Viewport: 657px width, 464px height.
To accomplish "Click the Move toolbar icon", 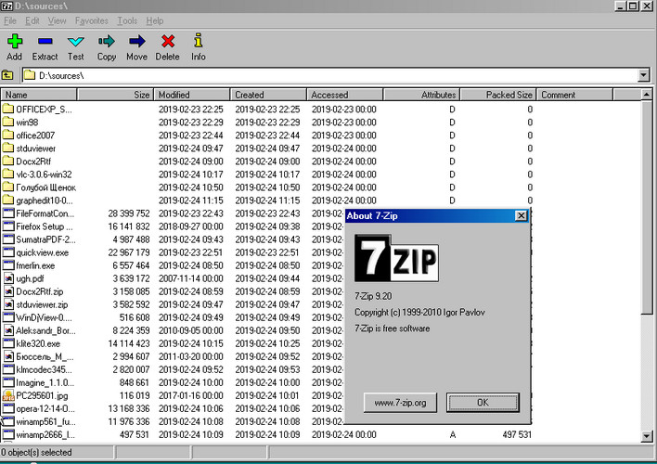I will tap(137, 41).
